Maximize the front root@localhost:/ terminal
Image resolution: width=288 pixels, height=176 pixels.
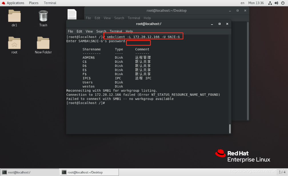pos(219,24)
